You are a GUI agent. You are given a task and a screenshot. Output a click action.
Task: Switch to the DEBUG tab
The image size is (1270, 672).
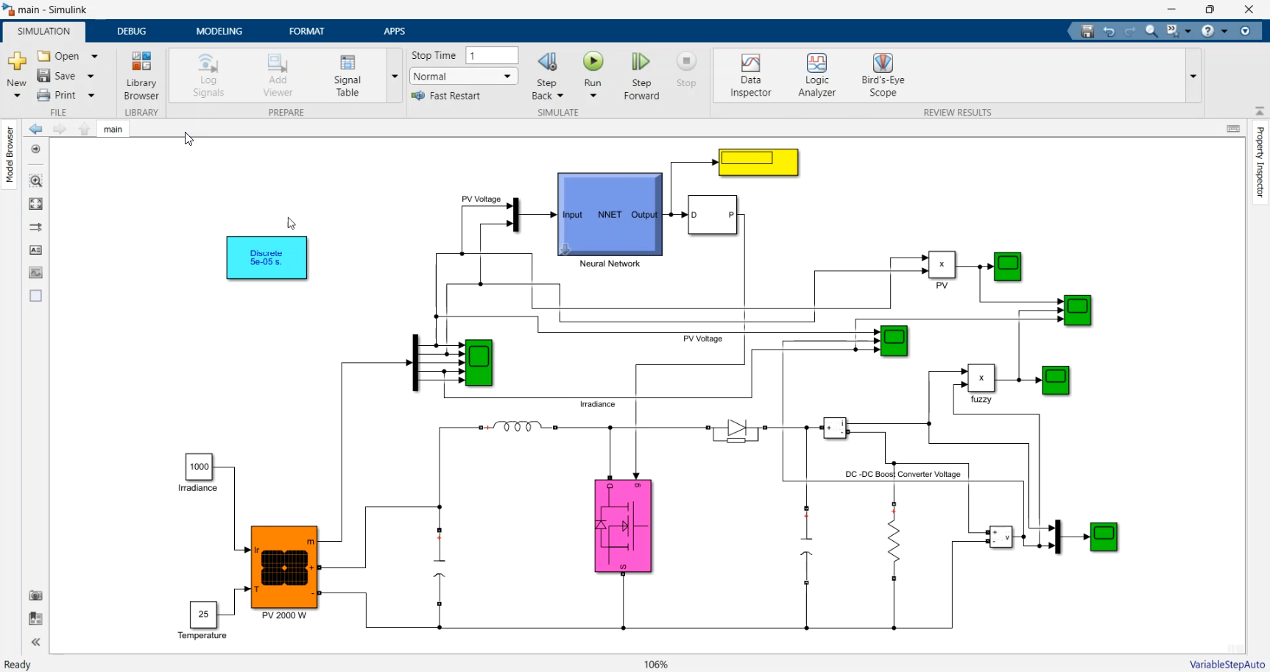pyautogui.click(x=132, y=31)
